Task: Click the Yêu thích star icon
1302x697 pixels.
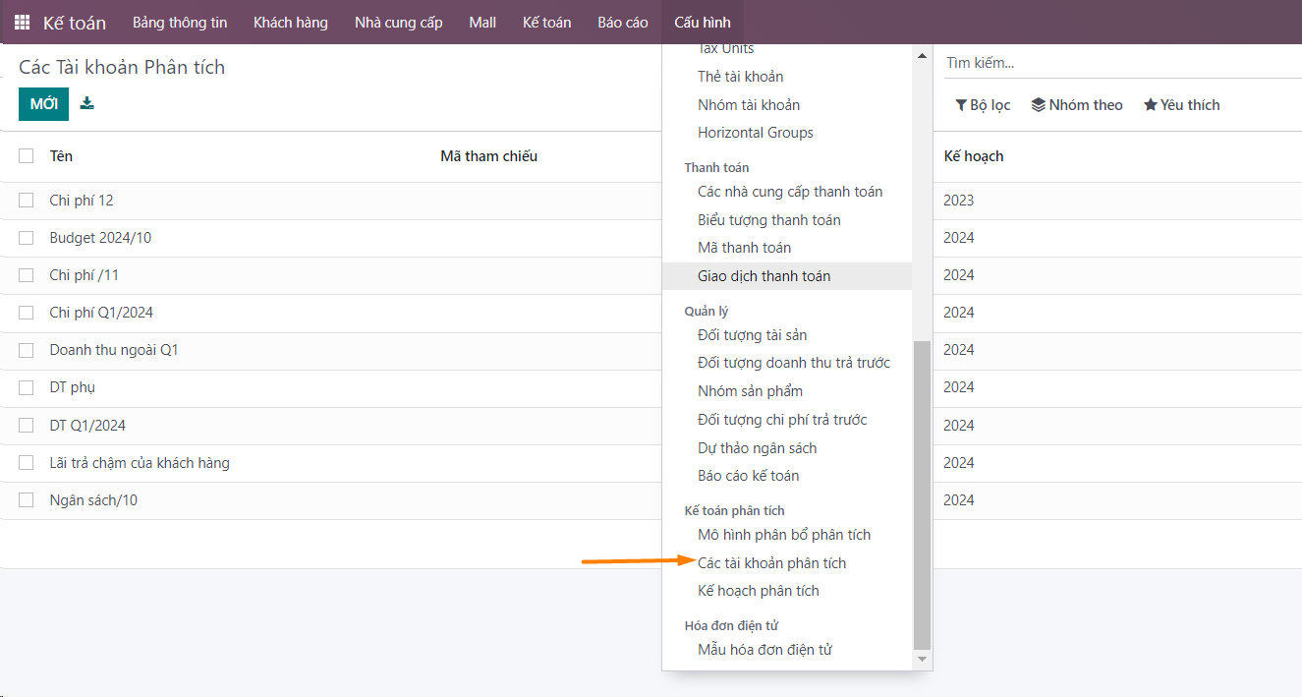Action: pyautogui.click(x=1150, y=105)
